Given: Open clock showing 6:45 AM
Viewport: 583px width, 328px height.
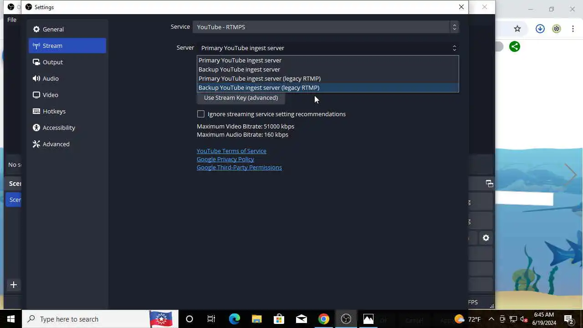Looking at the screenshot, I should point(544,319).
